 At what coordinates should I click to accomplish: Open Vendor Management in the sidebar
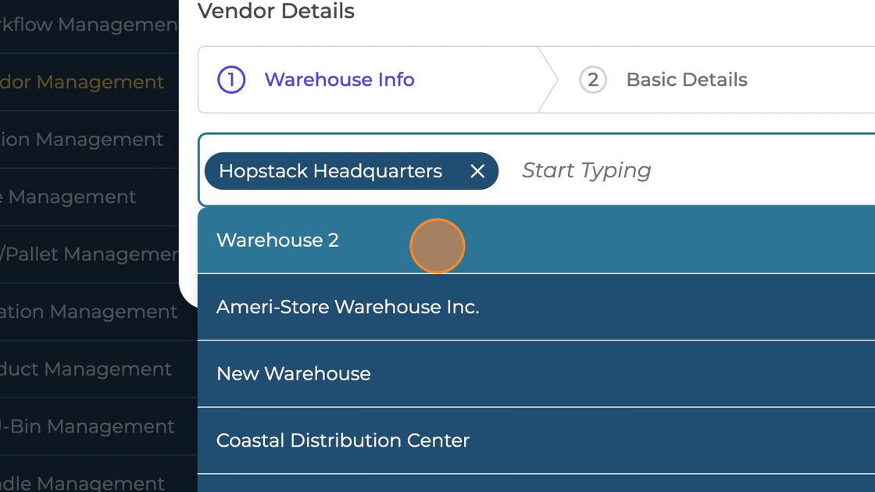click(x=82, y=82)
